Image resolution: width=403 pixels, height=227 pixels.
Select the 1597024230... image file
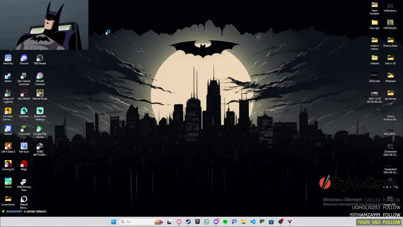tap(390, 24)
